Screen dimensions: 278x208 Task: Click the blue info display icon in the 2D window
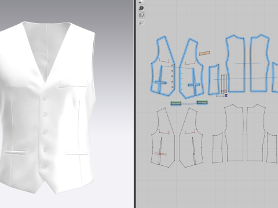(141, 8)
